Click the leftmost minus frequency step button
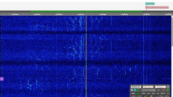This screenshot has width=173, height=97. tap(143, 90)
